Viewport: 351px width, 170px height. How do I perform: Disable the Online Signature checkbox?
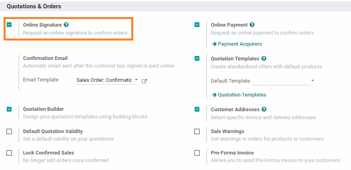pyautogui.click(x=10, y=25)
